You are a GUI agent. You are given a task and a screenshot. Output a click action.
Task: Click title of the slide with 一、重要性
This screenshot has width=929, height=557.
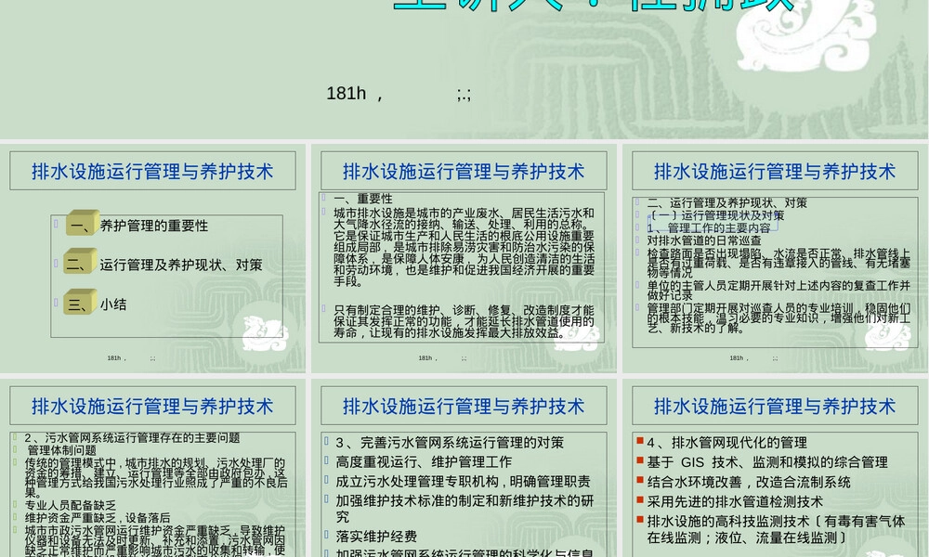point(464,171)
